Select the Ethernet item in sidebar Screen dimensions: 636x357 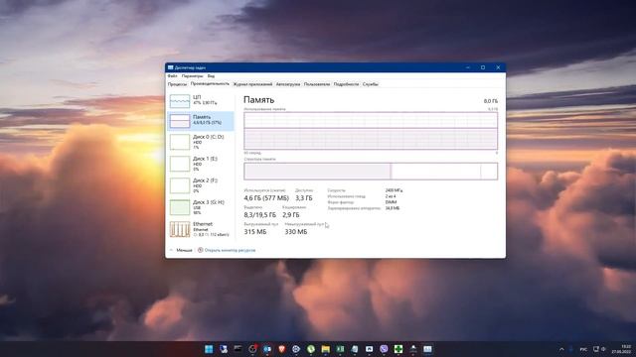pos(201,229)
